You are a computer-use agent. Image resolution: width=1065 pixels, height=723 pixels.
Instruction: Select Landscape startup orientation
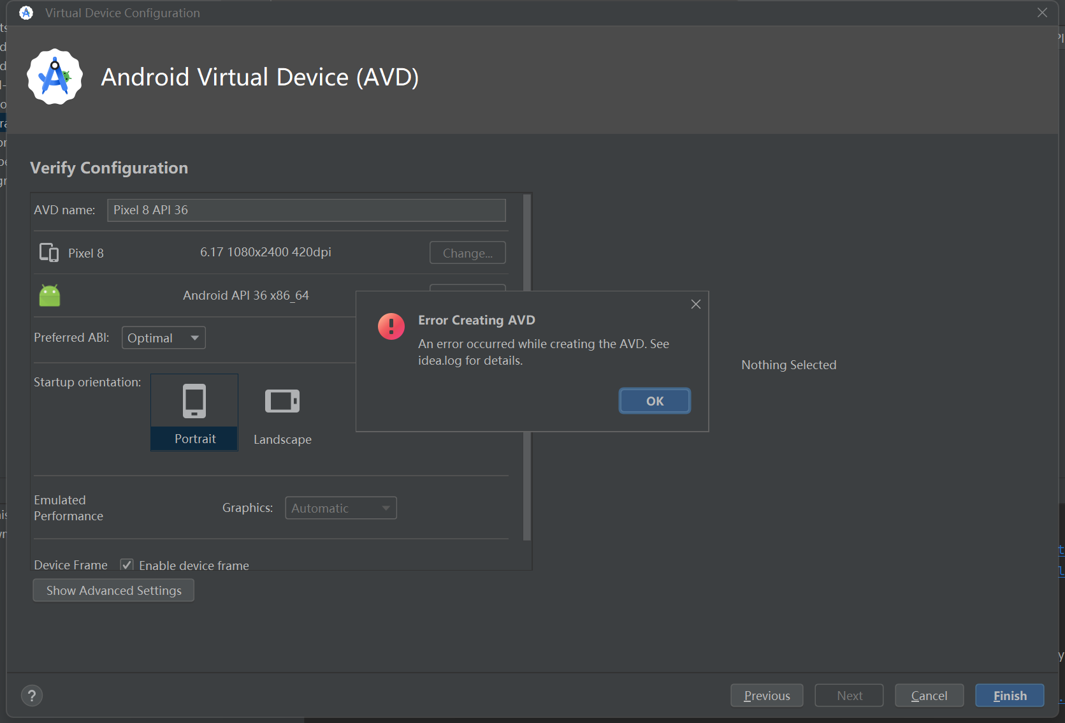pyautogui.click(x=282, y=413)
